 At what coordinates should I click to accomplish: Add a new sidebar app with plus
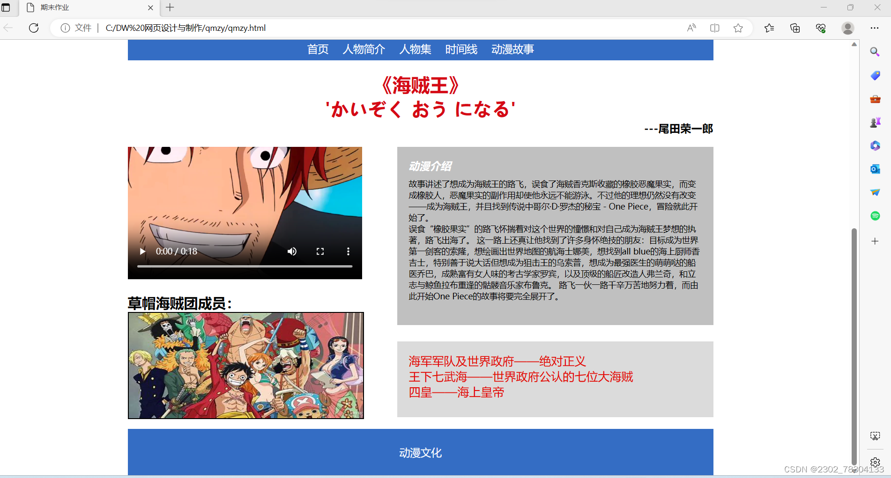tap(875, 241)
